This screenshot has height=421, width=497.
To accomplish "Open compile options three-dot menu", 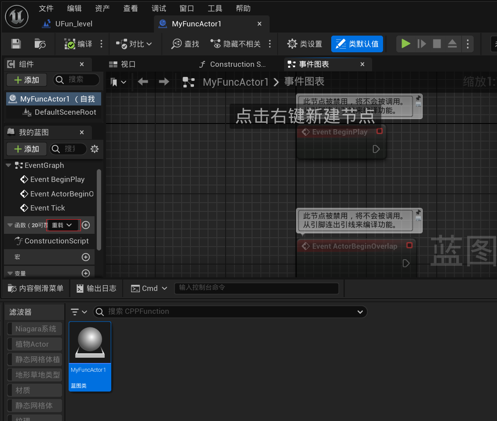I will [x=102, y=44].
